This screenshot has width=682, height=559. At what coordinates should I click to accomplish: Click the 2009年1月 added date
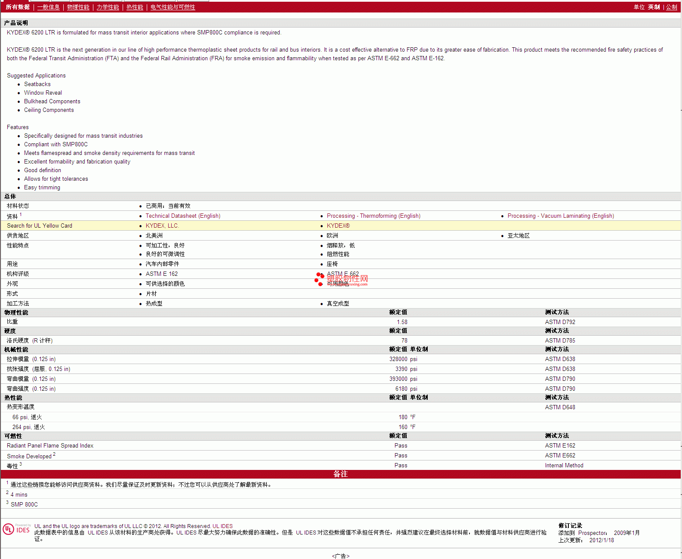pos(626,533)
